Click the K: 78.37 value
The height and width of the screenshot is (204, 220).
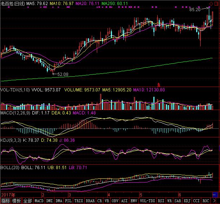pos(31,140)
